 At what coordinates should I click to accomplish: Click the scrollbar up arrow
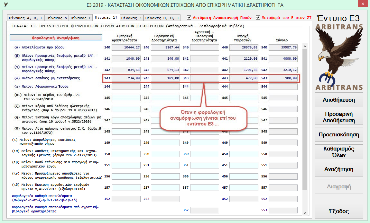305,46
